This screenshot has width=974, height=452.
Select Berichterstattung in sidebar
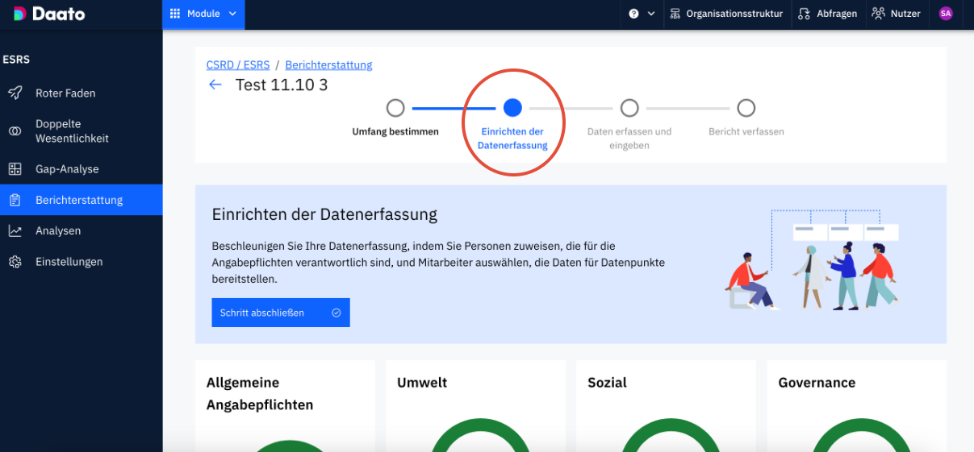coord(79,200)
